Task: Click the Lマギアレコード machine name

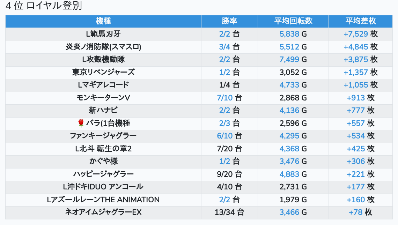Action: [x=103, y=85]
